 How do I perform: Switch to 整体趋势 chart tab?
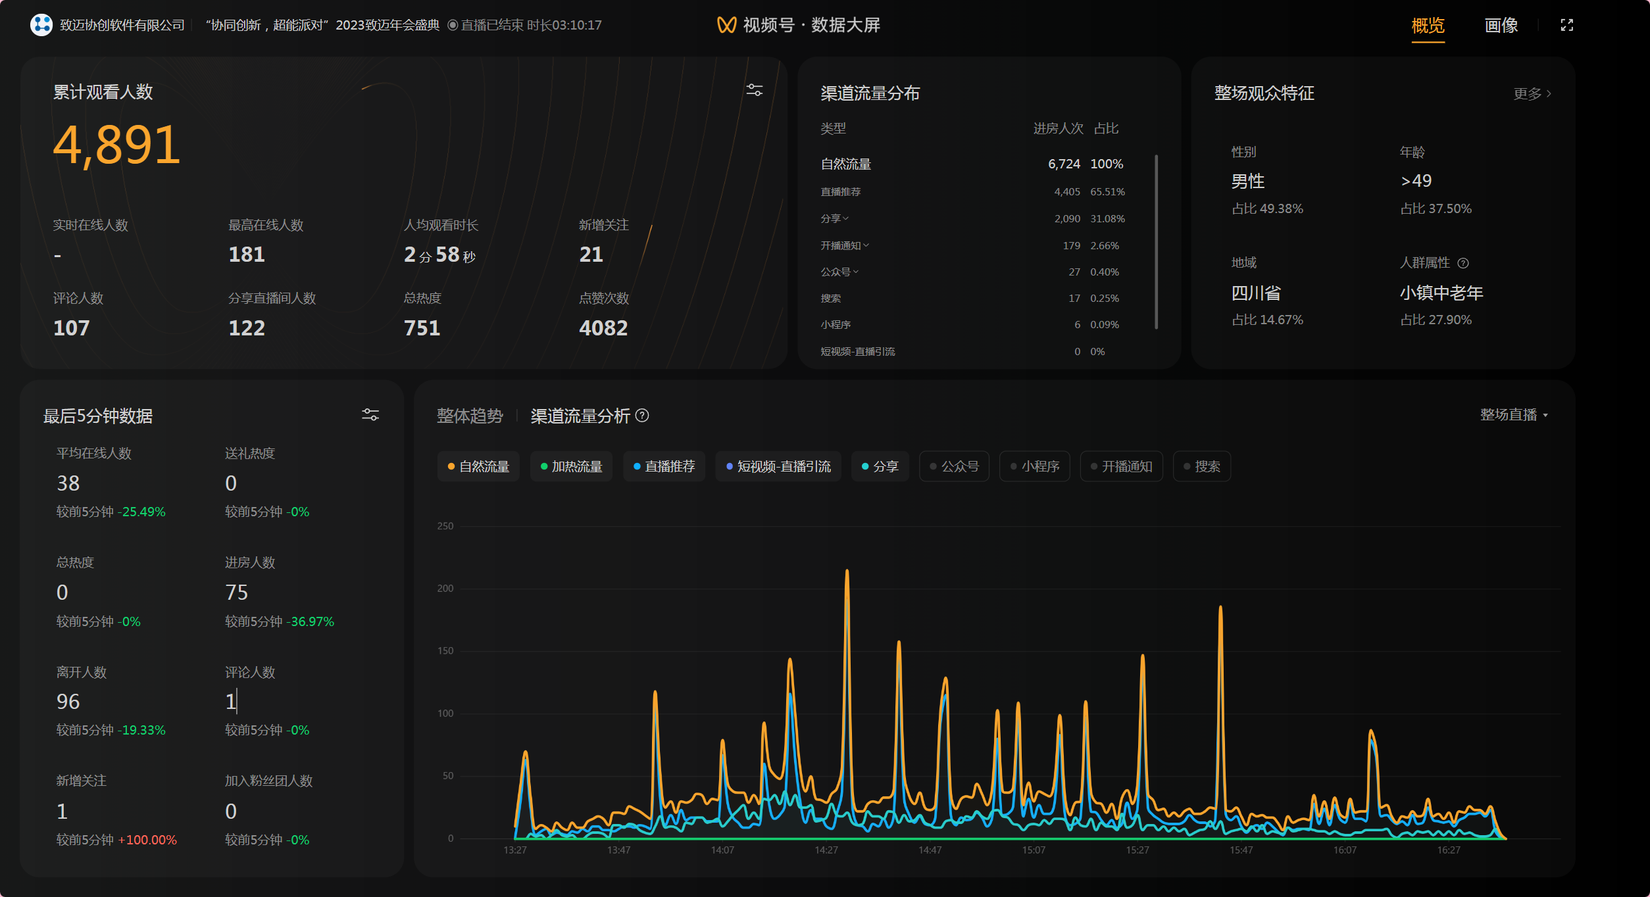tap(470, 416)
